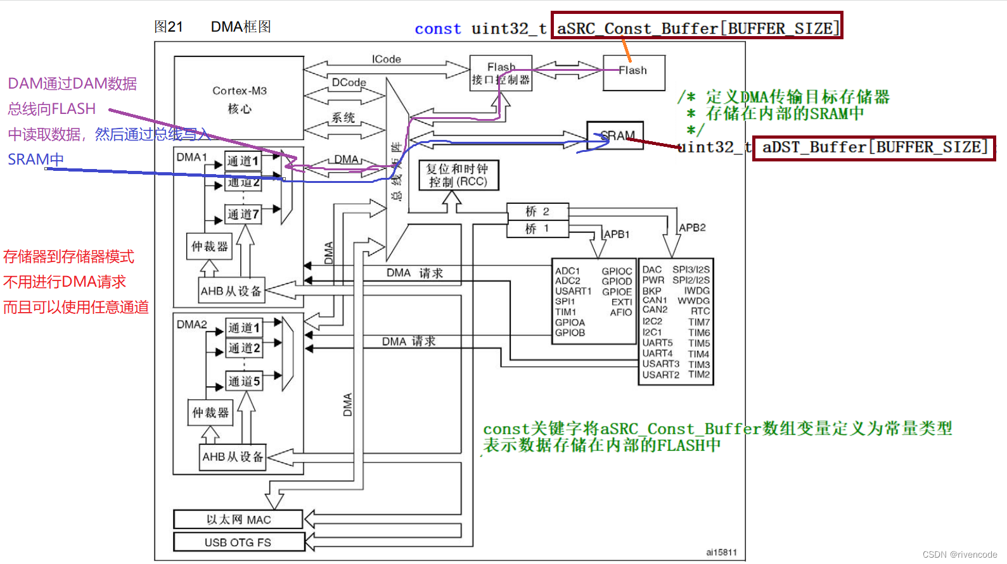The image size is (1007, 564).
Task: Click green note '表示数据存储在内部的FLASH中'
Action: click(x=602, y=445)
